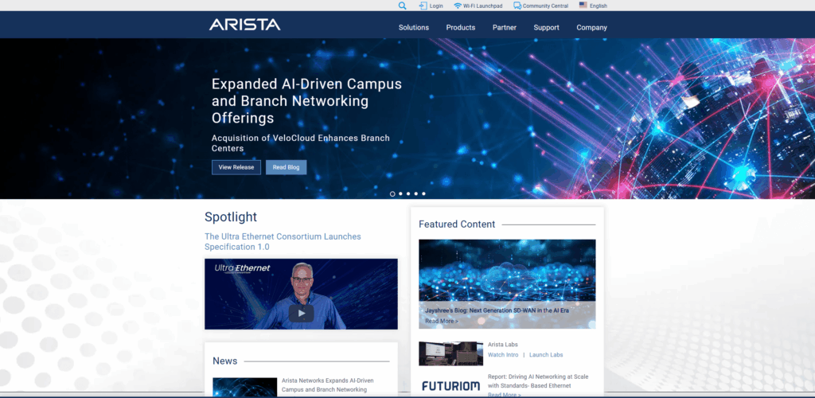The height and width of the screenshot is (398, 815).
Task: Select the fourth carousel slide dot
Action: click(415, 193)
